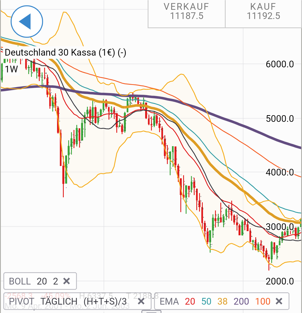Select the EMA 200 period value
The width and height of the screenshot is (302, 313).
[x=241, y=301]
